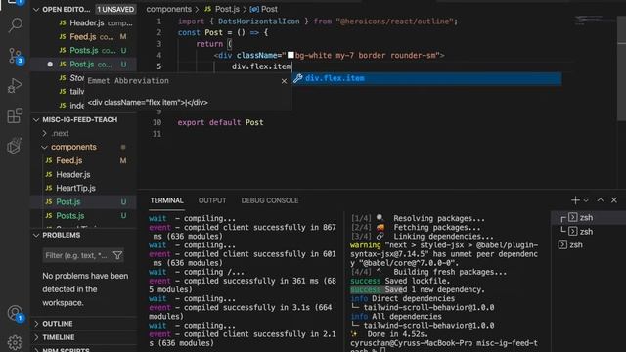The height and width of the screenshot is (352, 626).
Task: Open Feed.js in the components folder
Action: 69,160
